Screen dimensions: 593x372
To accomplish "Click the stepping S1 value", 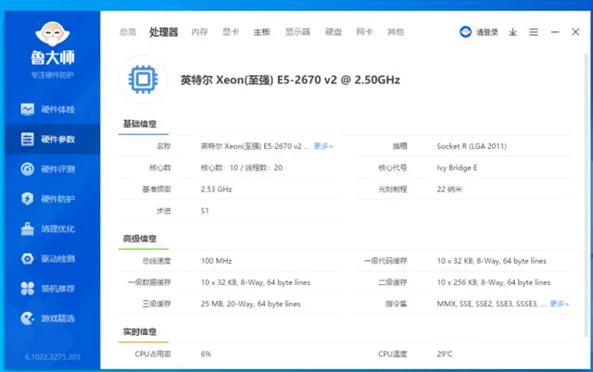I will (205, 211).
